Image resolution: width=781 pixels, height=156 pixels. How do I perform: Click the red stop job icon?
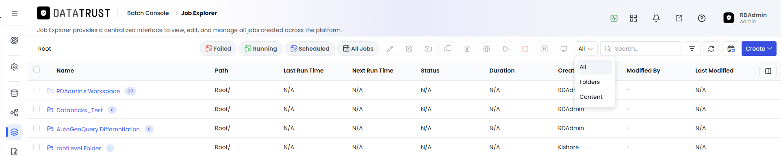pos(525,49)
